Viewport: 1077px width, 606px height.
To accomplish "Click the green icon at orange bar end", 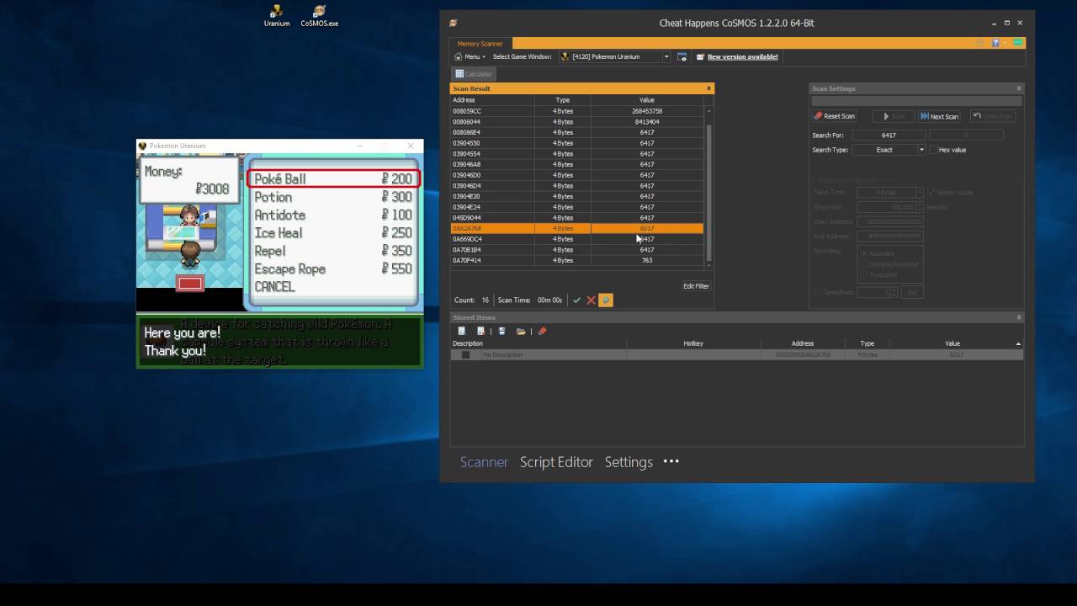I will pyautogui.click(x=1018, y=43).
